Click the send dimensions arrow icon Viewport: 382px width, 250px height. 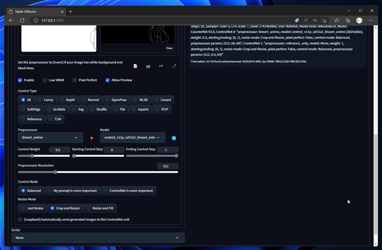[x=174, y=66]
